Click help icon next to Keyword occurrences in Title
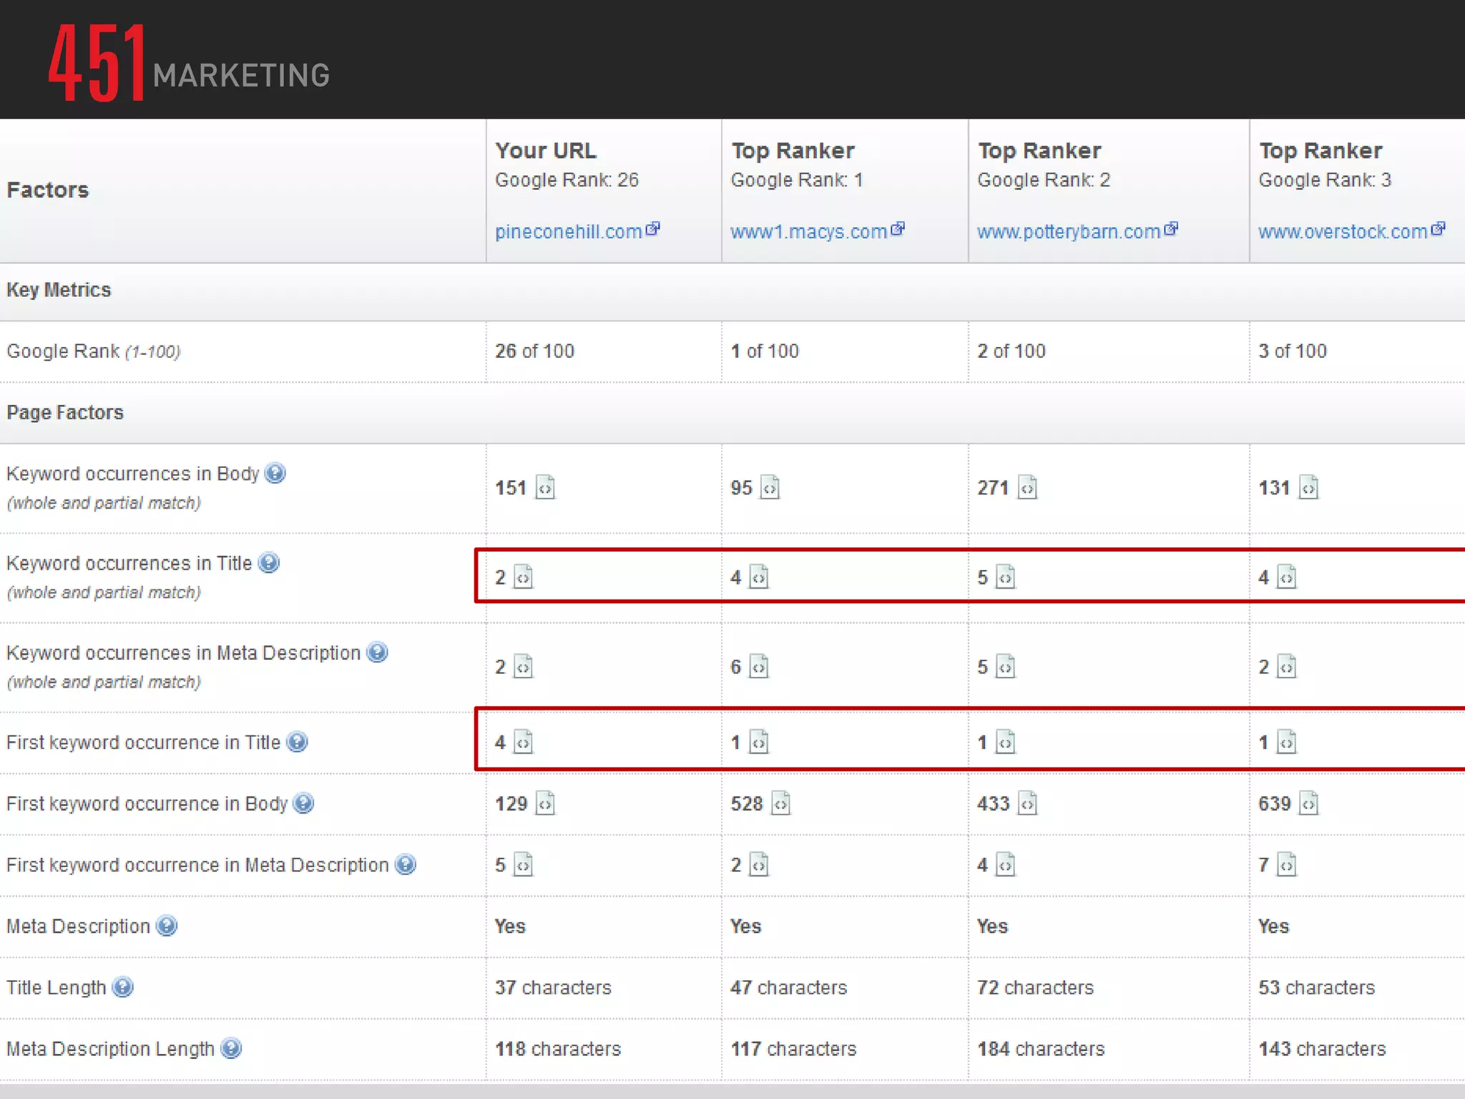1465x1099 pixels. (x=268, y=562)
